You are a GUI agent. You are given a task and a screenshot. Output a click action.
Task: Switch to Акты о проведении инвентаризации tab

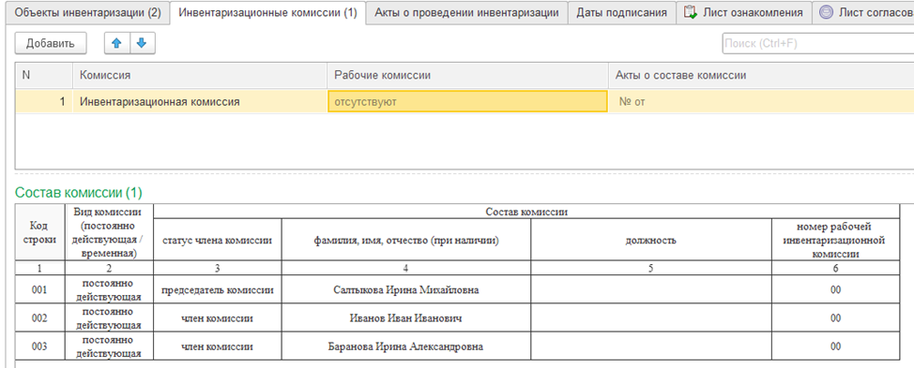tap(467, 12)
